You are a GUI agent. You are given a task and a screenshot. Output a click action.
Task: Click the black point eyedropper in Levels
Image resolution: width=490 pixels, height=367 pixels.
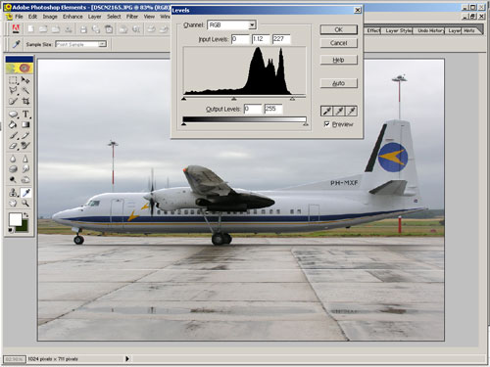click(x=327, y=112)
